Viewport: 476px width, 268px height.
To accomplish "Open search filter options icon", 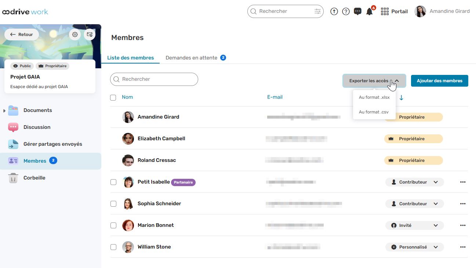I will coord(317,11).
